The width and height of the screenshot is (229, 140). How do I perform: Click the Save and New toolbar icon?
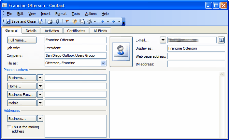click(x=41, y=21)
